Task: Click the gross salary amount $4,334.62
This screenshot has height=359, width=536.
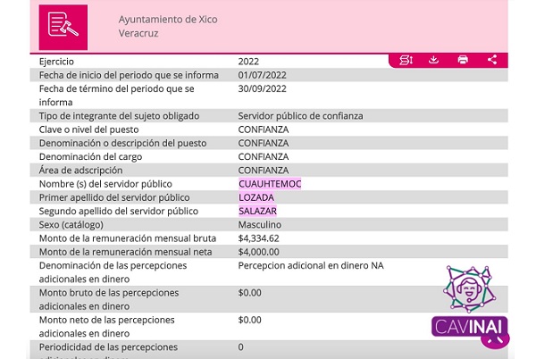Action: [x=259, y=238]
